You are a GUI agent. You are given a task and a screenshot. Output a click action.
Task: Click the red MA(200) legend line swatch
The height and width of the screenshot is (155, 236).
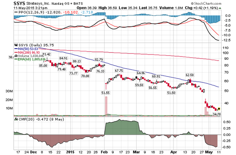pos(16,53)
